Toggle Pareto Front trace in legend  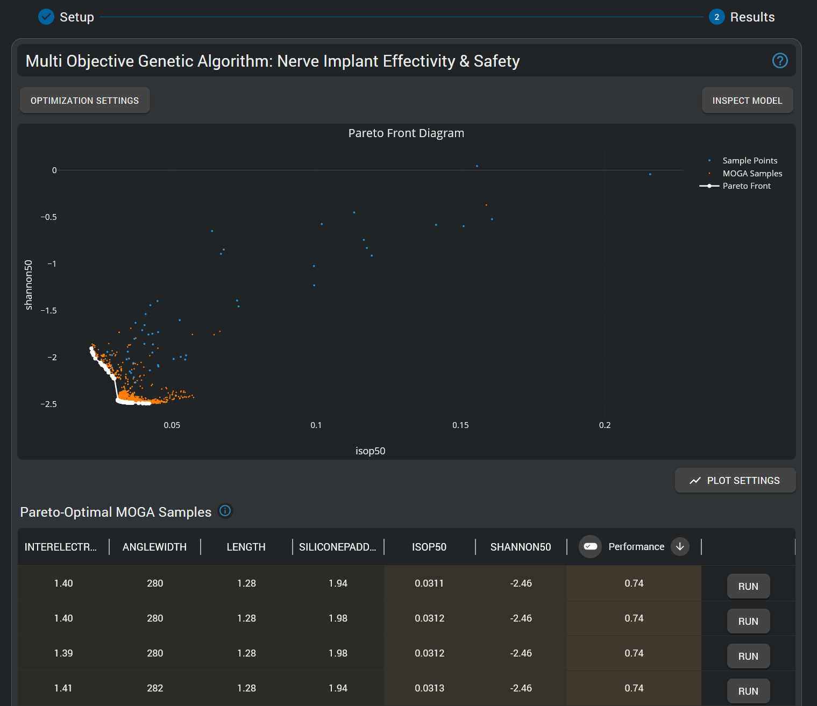point(746,186)
